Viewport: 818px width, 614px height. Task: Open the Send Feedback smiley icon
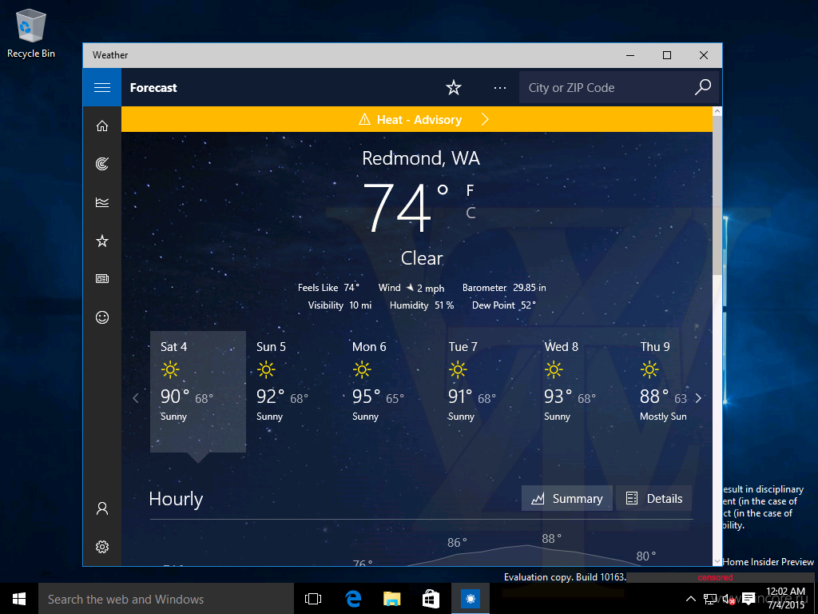pyautogui.click(x=102, y=317)
